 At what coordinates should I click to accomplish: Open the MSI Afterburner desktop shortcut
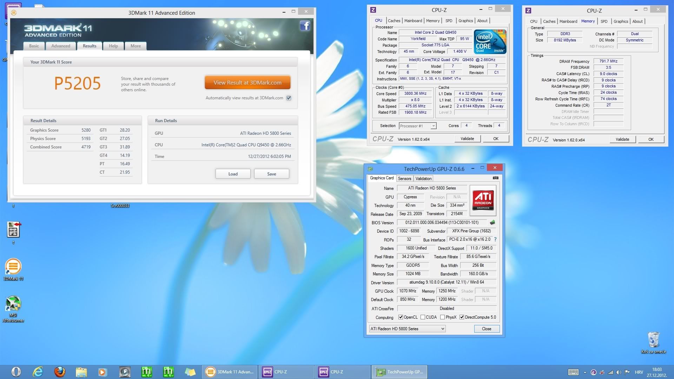coord(13,309)
